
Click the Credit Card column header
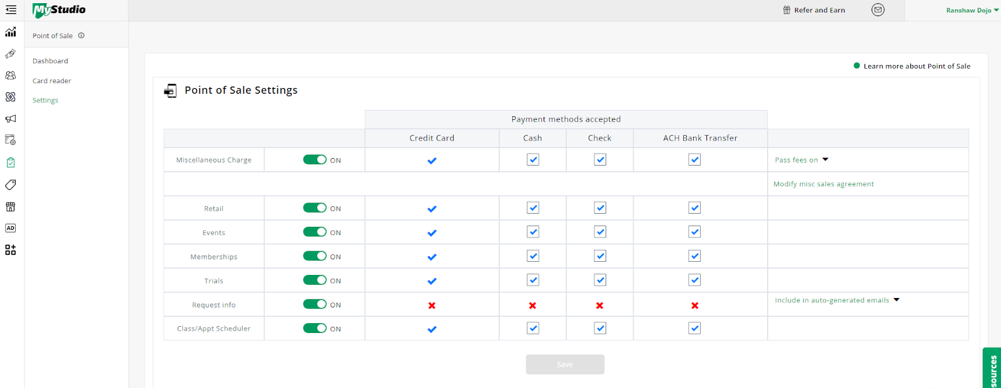coord(432,138)
